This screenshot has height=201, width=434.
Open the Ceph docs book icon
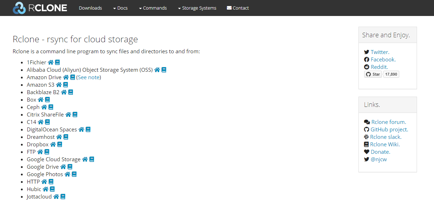click(x=51, y=107)
